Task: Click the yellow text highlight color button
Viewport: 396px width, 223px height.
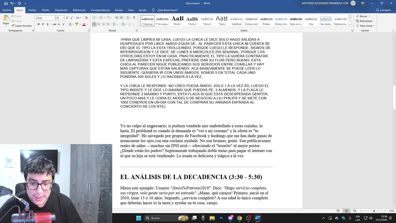Action: [76, 24]
